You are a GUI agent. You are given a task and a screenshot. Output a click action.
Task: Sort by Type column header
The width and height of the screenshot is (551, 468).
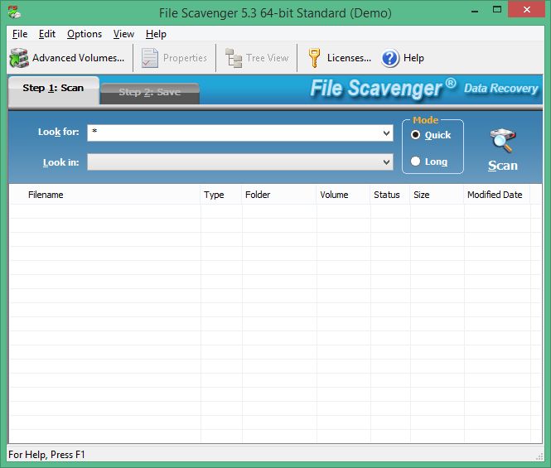[221, 195]
